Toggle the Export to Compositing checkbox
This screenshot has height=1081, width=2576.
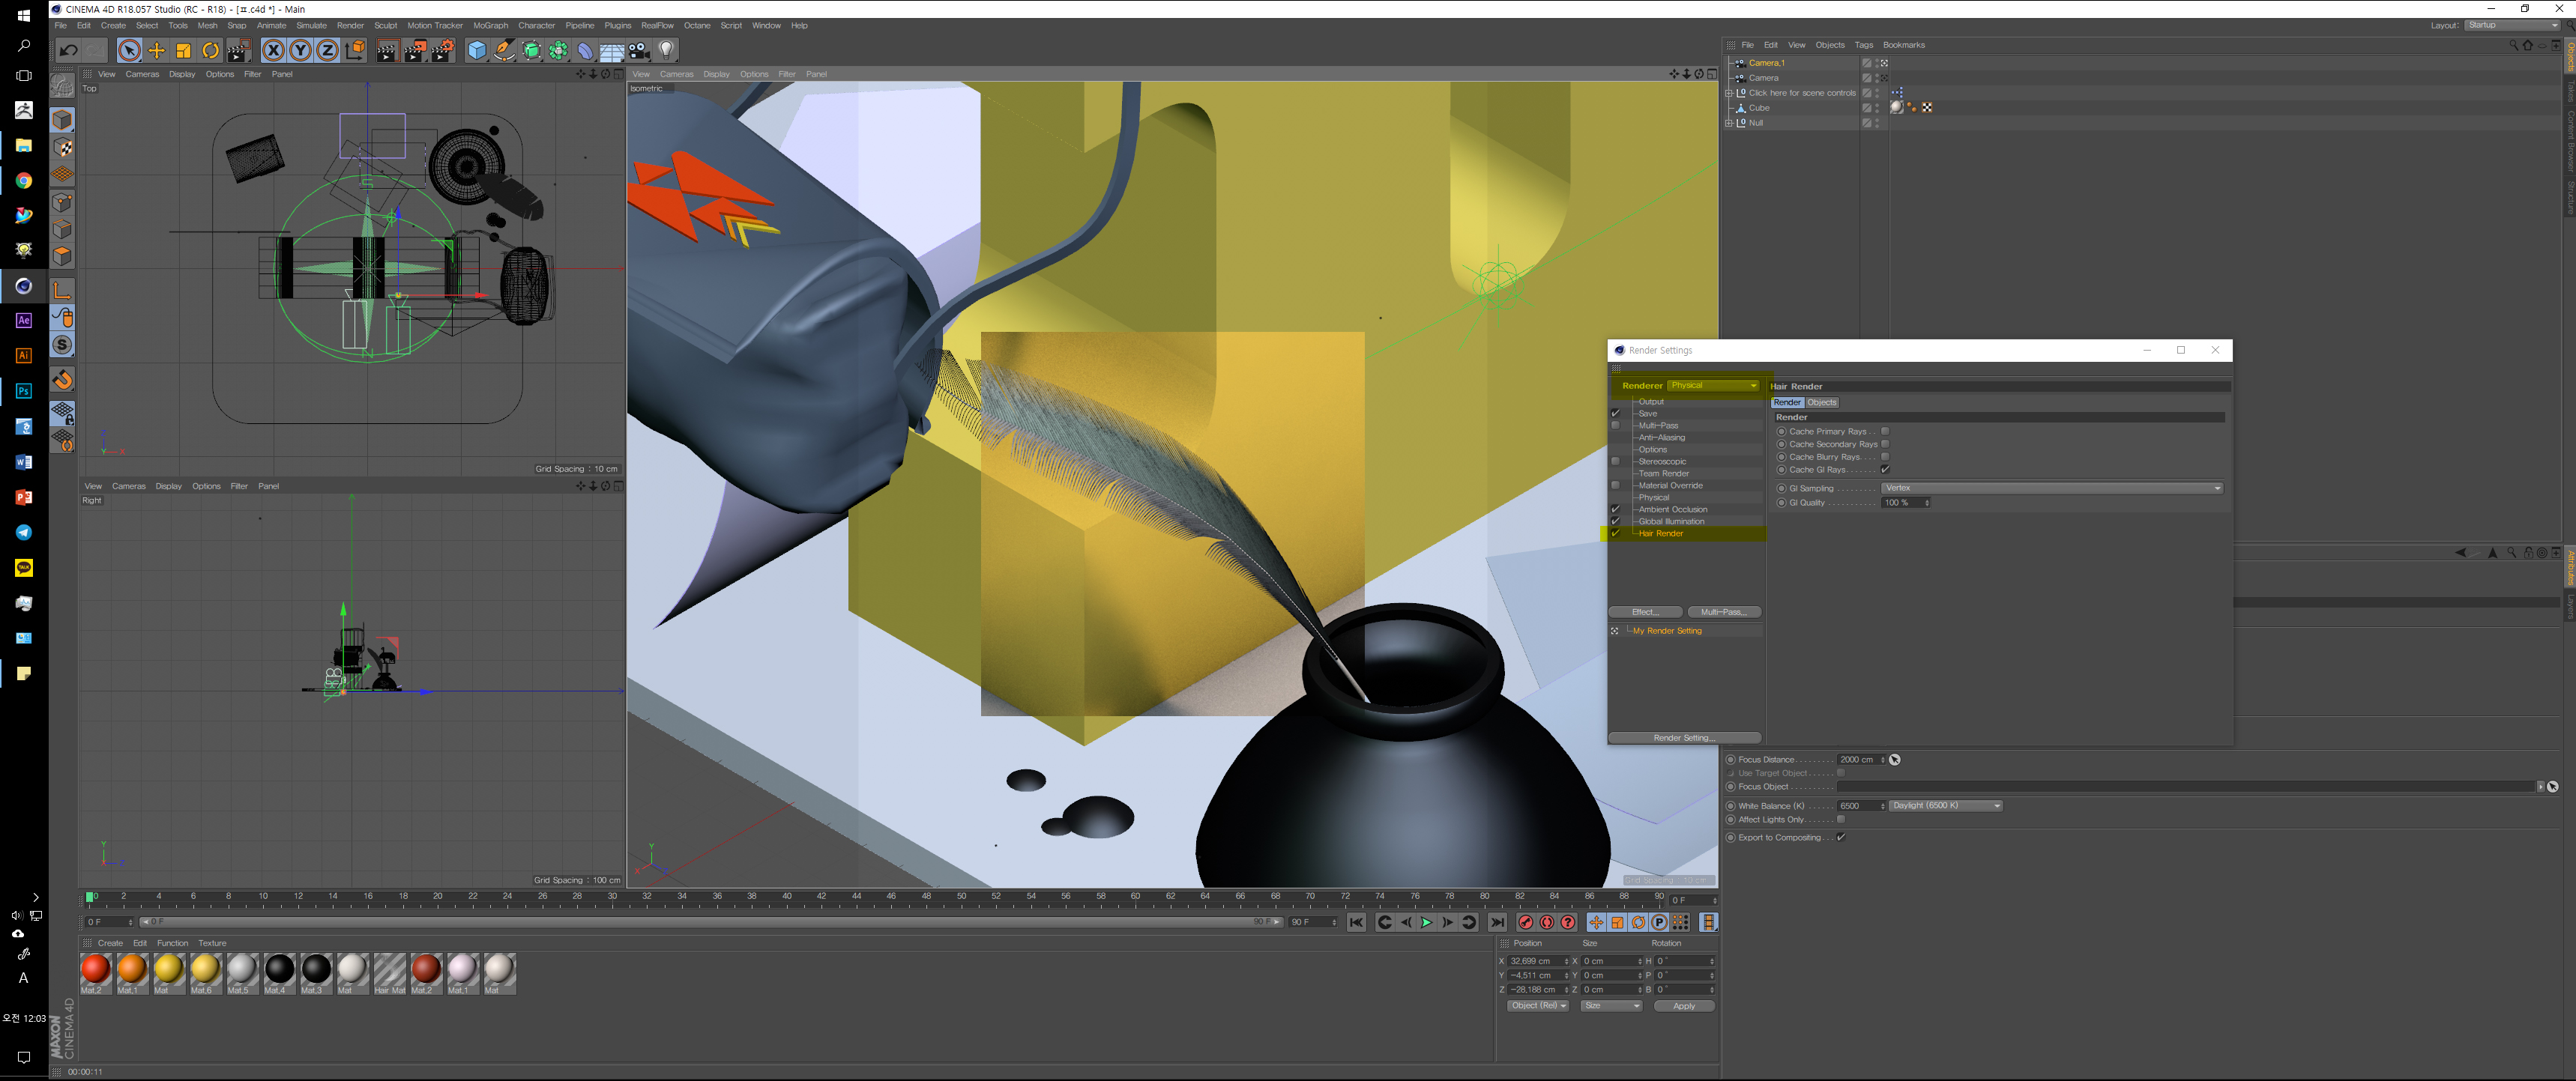pos(1841,838)
